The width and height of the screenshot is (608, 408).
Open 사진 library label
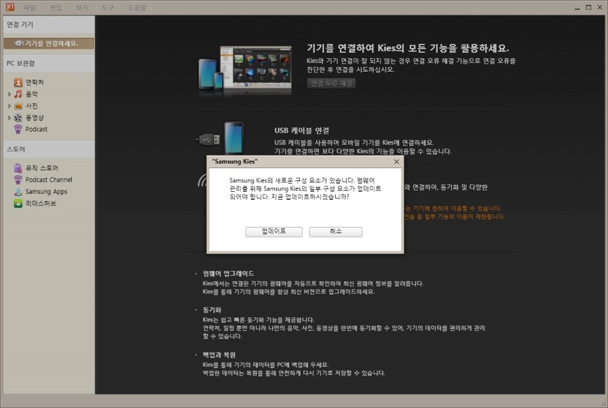pos(32,106)
